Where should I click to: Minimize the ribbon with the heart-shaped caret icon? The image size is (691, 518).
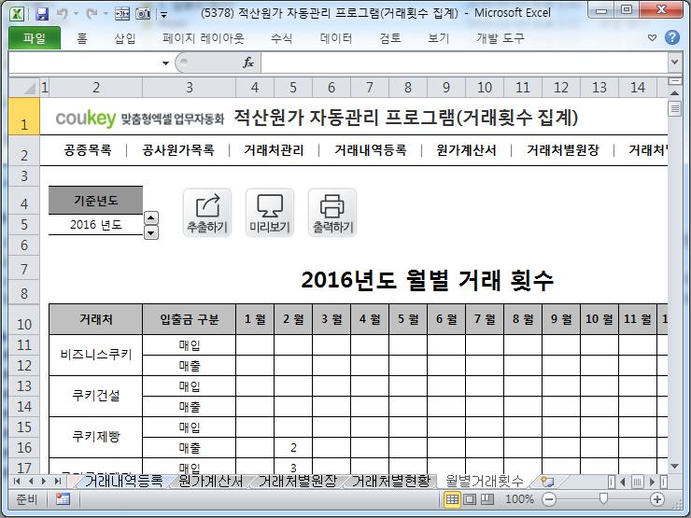652,38
